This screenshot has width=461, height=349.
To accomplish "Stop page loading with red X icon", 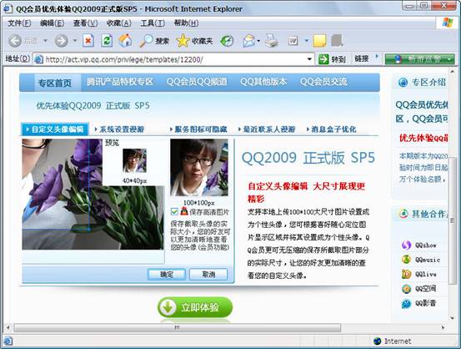I will (88, 41).
